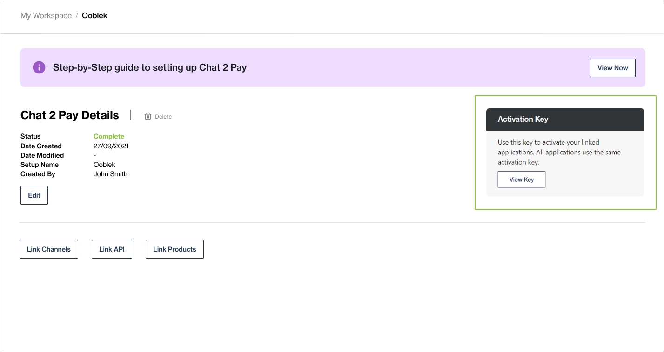Click the 27/09/2021 creation date
This screenshot has height=352, width=664.
click(111, 146)
